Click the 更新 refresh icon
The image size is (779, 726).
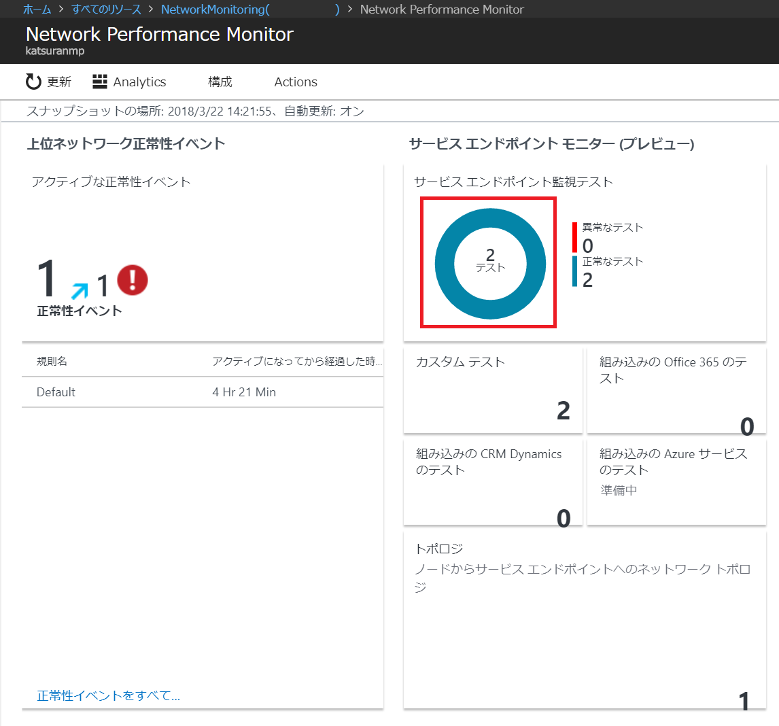pos(33,82)
